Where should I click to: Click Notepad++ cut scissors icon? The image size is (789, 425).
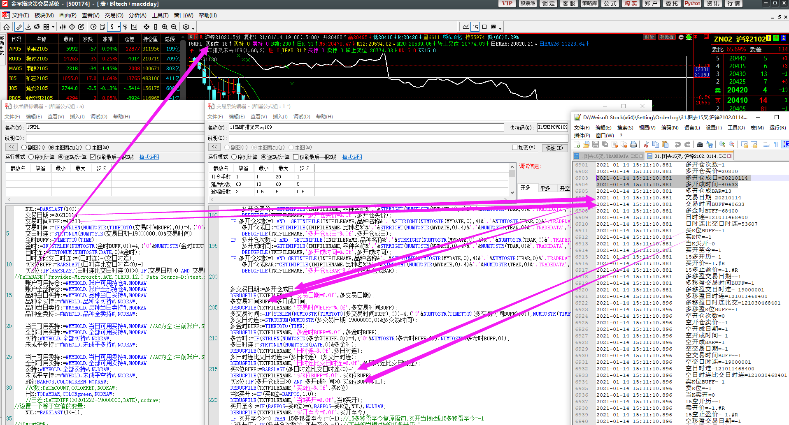coord(646,144)
